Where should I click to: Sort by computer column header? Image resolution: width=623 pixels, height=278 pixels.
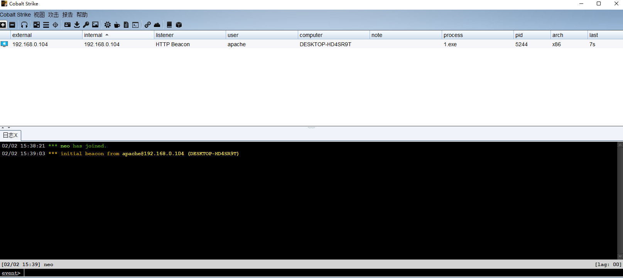(334, 35)
